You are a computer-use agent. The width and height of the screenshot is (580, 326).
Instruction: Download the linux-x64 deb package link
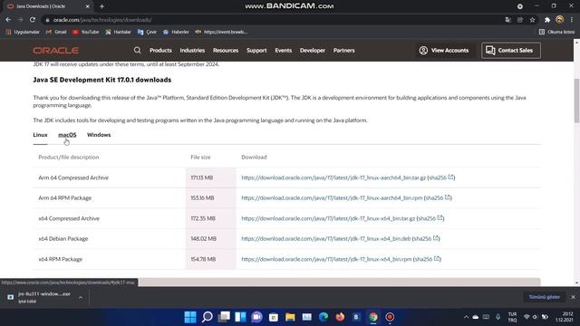(x=326, y=239)
